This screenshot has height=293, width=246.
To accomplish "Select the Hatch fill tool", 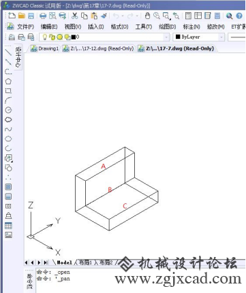I will coord(8,187).
